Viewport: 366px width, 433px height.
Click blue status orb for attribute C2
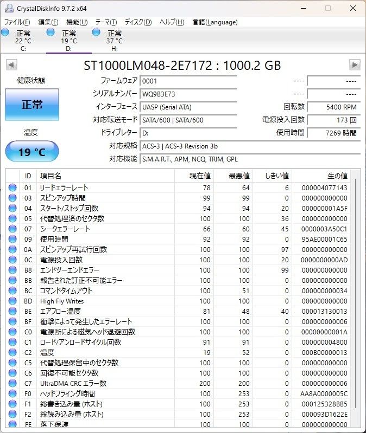(x=12, y=352)
